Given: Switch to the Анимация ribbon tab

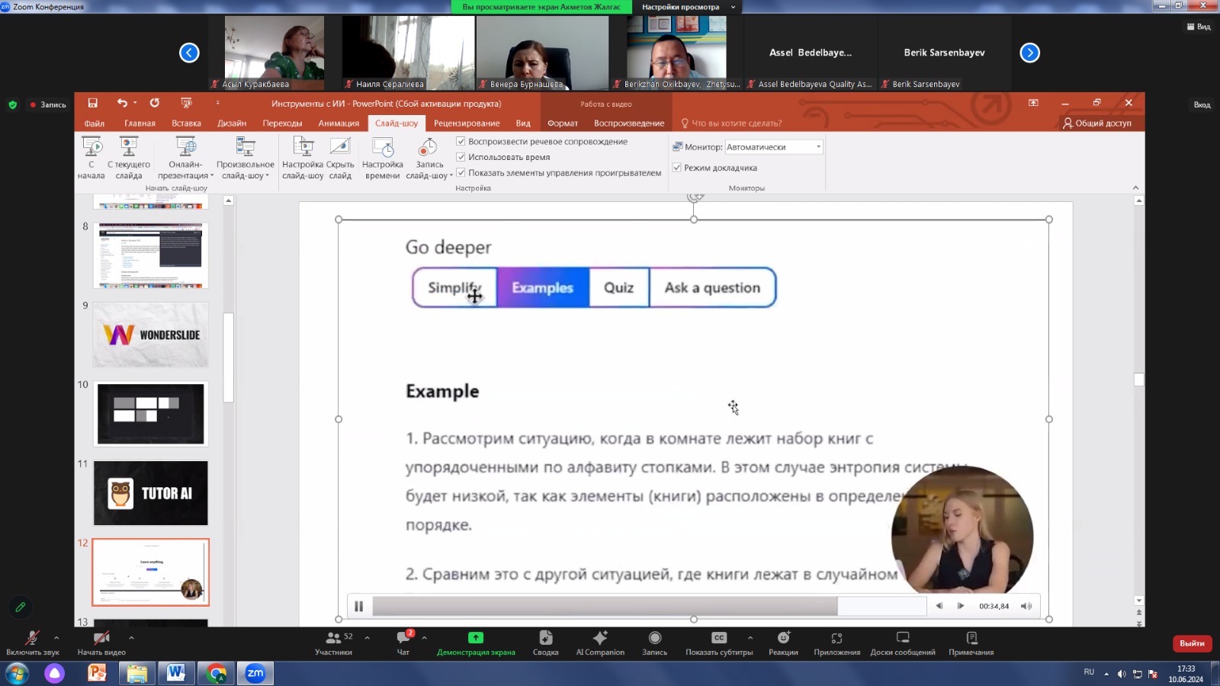Looking at the screenshot, I should point(339,123).
